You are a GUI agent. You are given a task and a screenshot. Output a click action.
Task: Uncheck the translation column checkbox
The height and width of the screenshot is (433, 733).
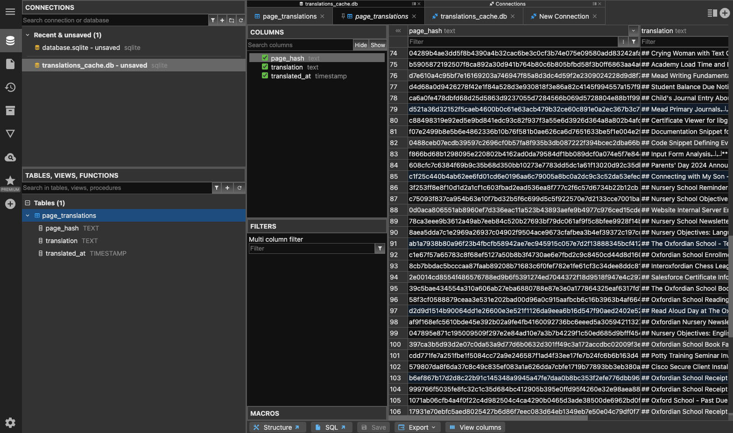[265, 67]
